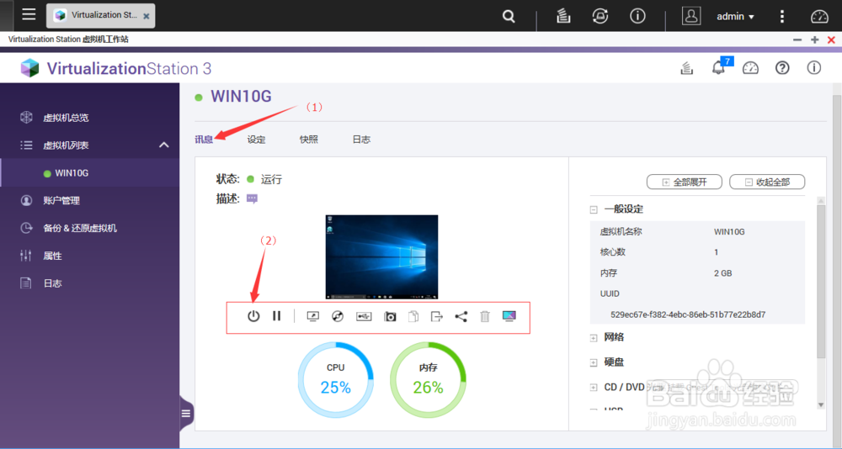This screenshot has height=449, width=842.
Task: Click the description speech bubble icon
Action: (x=252, y=199)
